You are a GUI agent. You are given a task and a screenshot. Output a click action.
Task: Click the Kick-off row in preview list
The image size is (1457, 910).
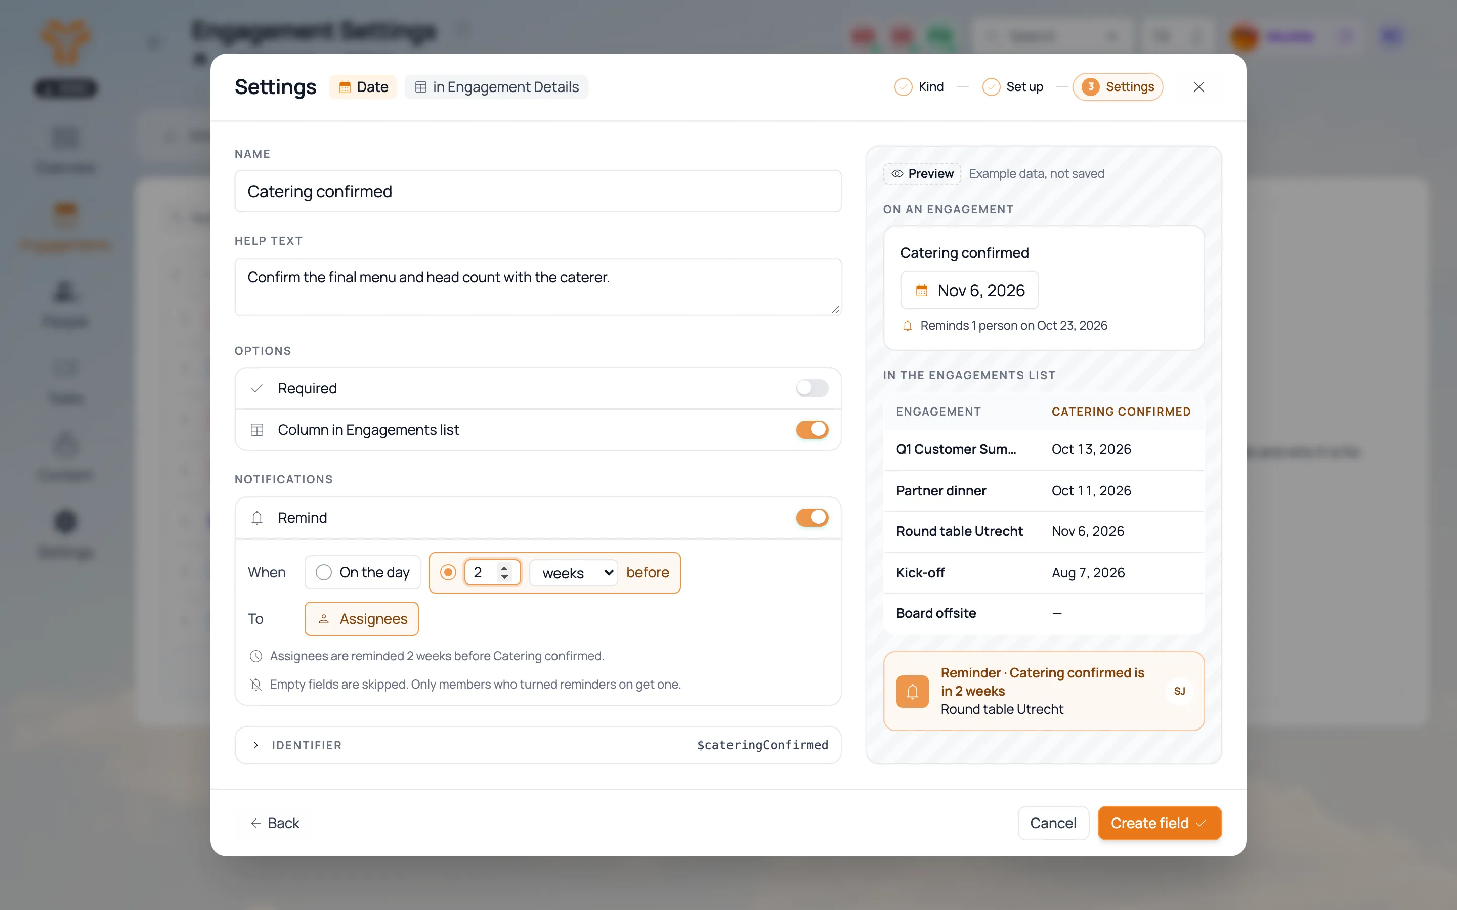pos(1043,572)
